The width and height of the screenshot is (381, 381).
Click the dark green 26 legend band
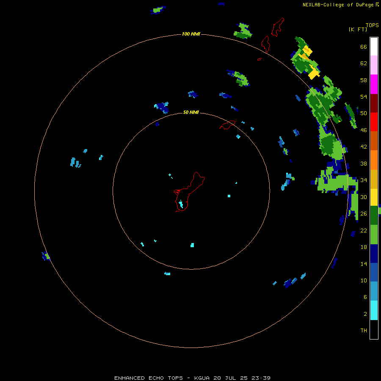pyautogui.click(x=374, y=215)
